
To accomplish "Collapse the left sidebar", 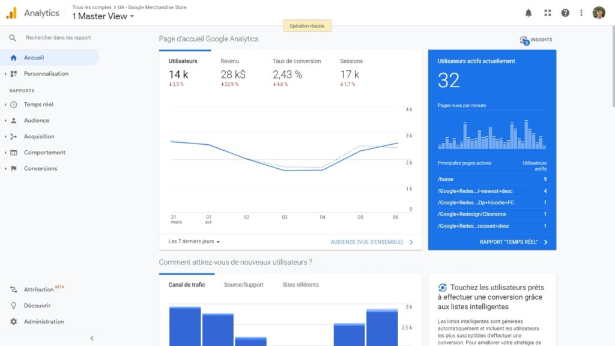I will click(91, 338).
